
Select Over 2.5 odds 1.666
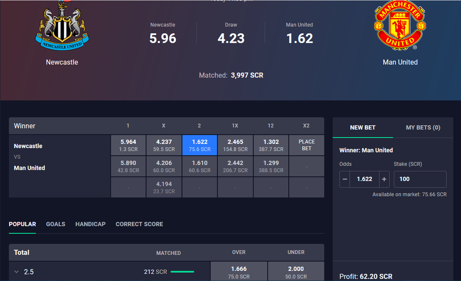pyautogui.click(x=239, y=271)
